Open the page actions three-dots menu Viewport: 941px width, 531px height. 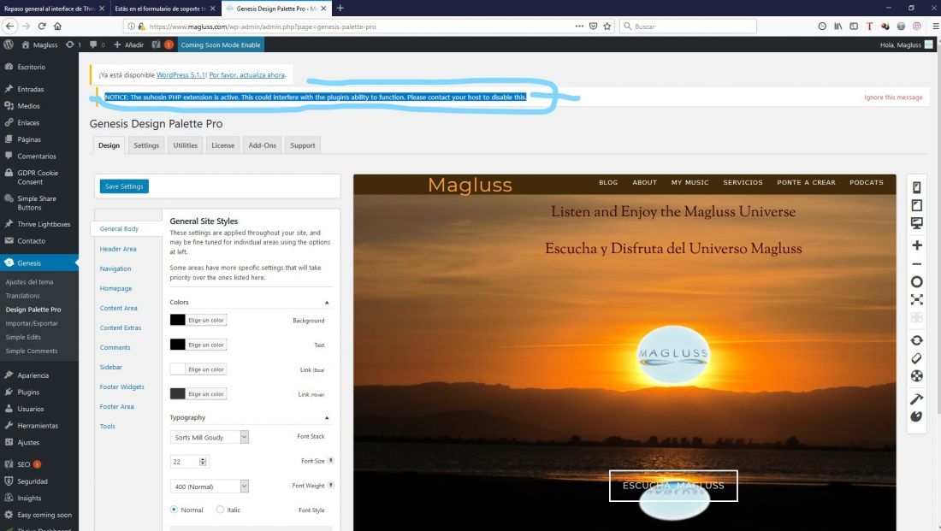tap(579, 26)
